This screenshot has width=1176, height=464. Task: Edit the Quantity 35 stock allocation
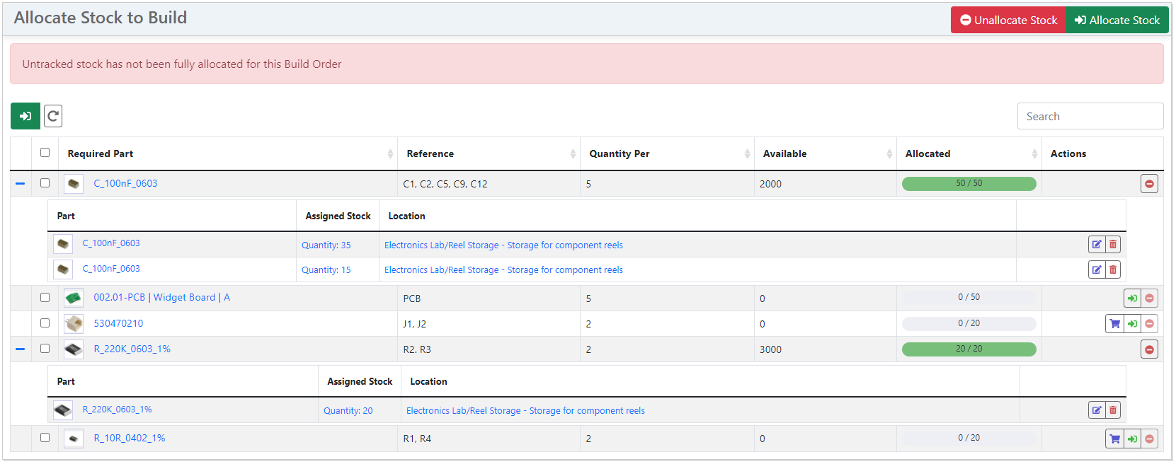pyautogui.click(x=1096, y=245)
